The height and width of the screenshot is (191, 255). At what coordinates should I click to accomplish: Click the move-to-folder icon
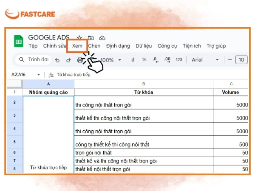pyautogui.click(x=91, y=38)
